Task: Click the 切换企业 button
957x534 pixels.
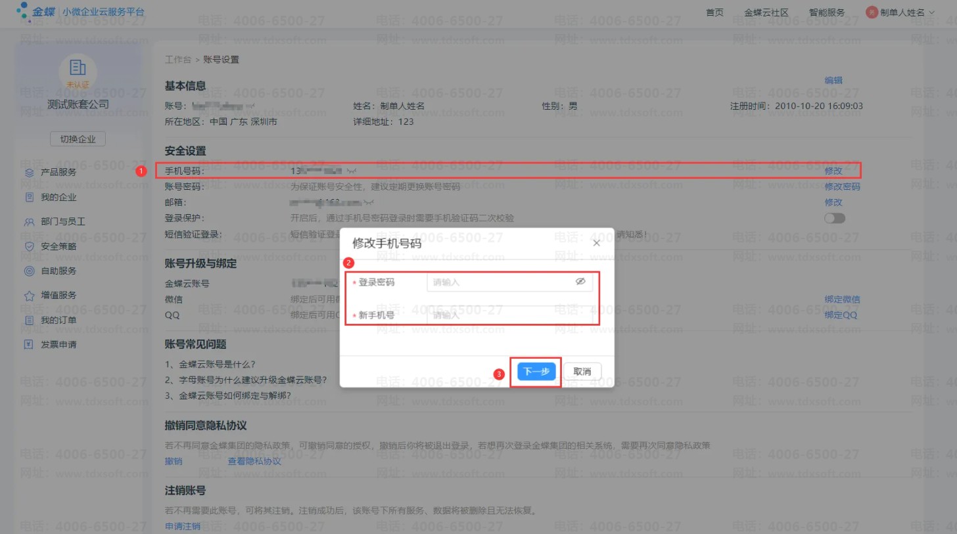Action: coord(78,139)
